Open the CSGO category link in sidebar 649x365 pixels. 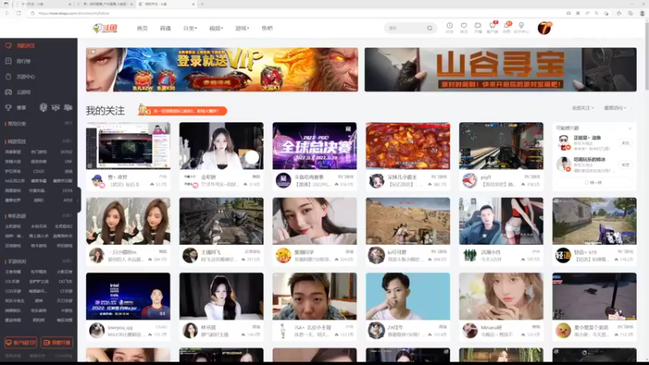(x=38, y=171)
